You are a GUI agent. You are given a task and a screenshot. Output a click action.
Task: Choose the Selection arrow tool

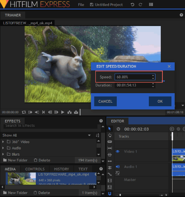(110, 129)
